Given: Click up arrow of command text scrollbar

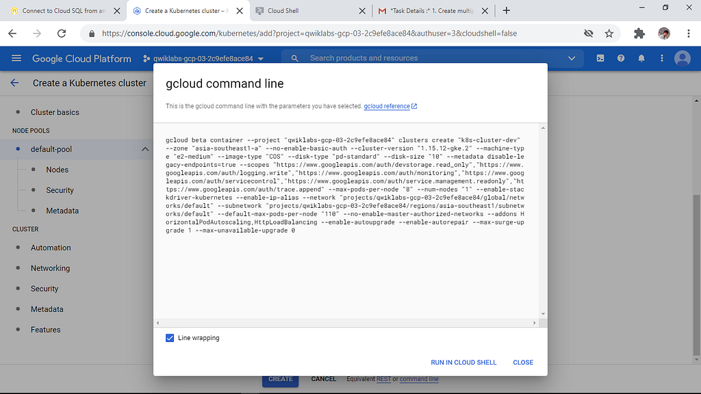Looking at the screenshot, I should 543,128.
